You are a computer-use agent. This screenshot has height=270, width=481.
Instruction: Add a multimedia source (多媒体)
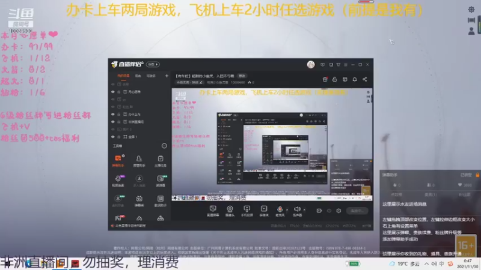(264, 211)
